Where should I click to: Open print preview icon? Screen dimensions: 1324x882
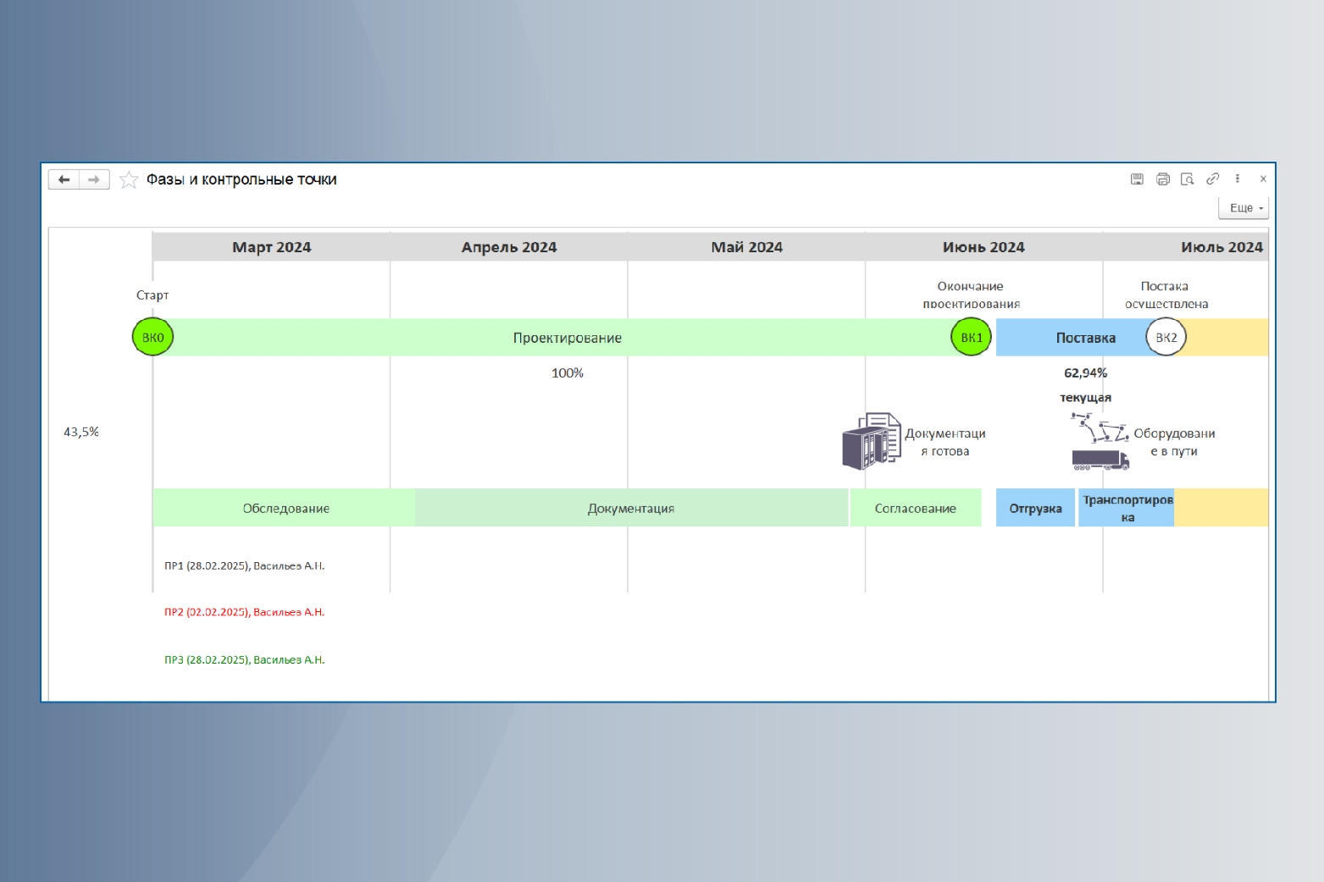[1187, 179]
